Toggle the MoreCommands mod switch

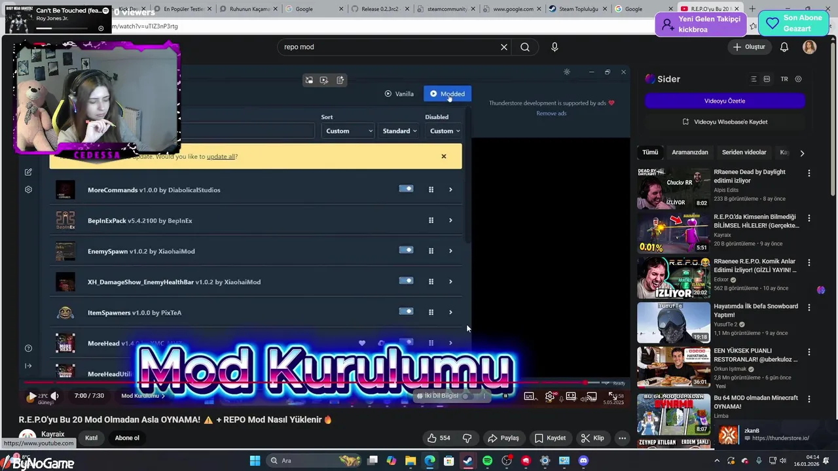[x=406, y=189]
